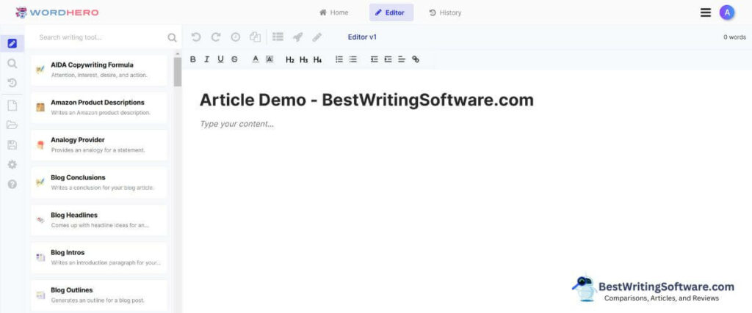This screenshot has width=752, height=313.
Task: Open the text color picker
Action: pos(256,59)
